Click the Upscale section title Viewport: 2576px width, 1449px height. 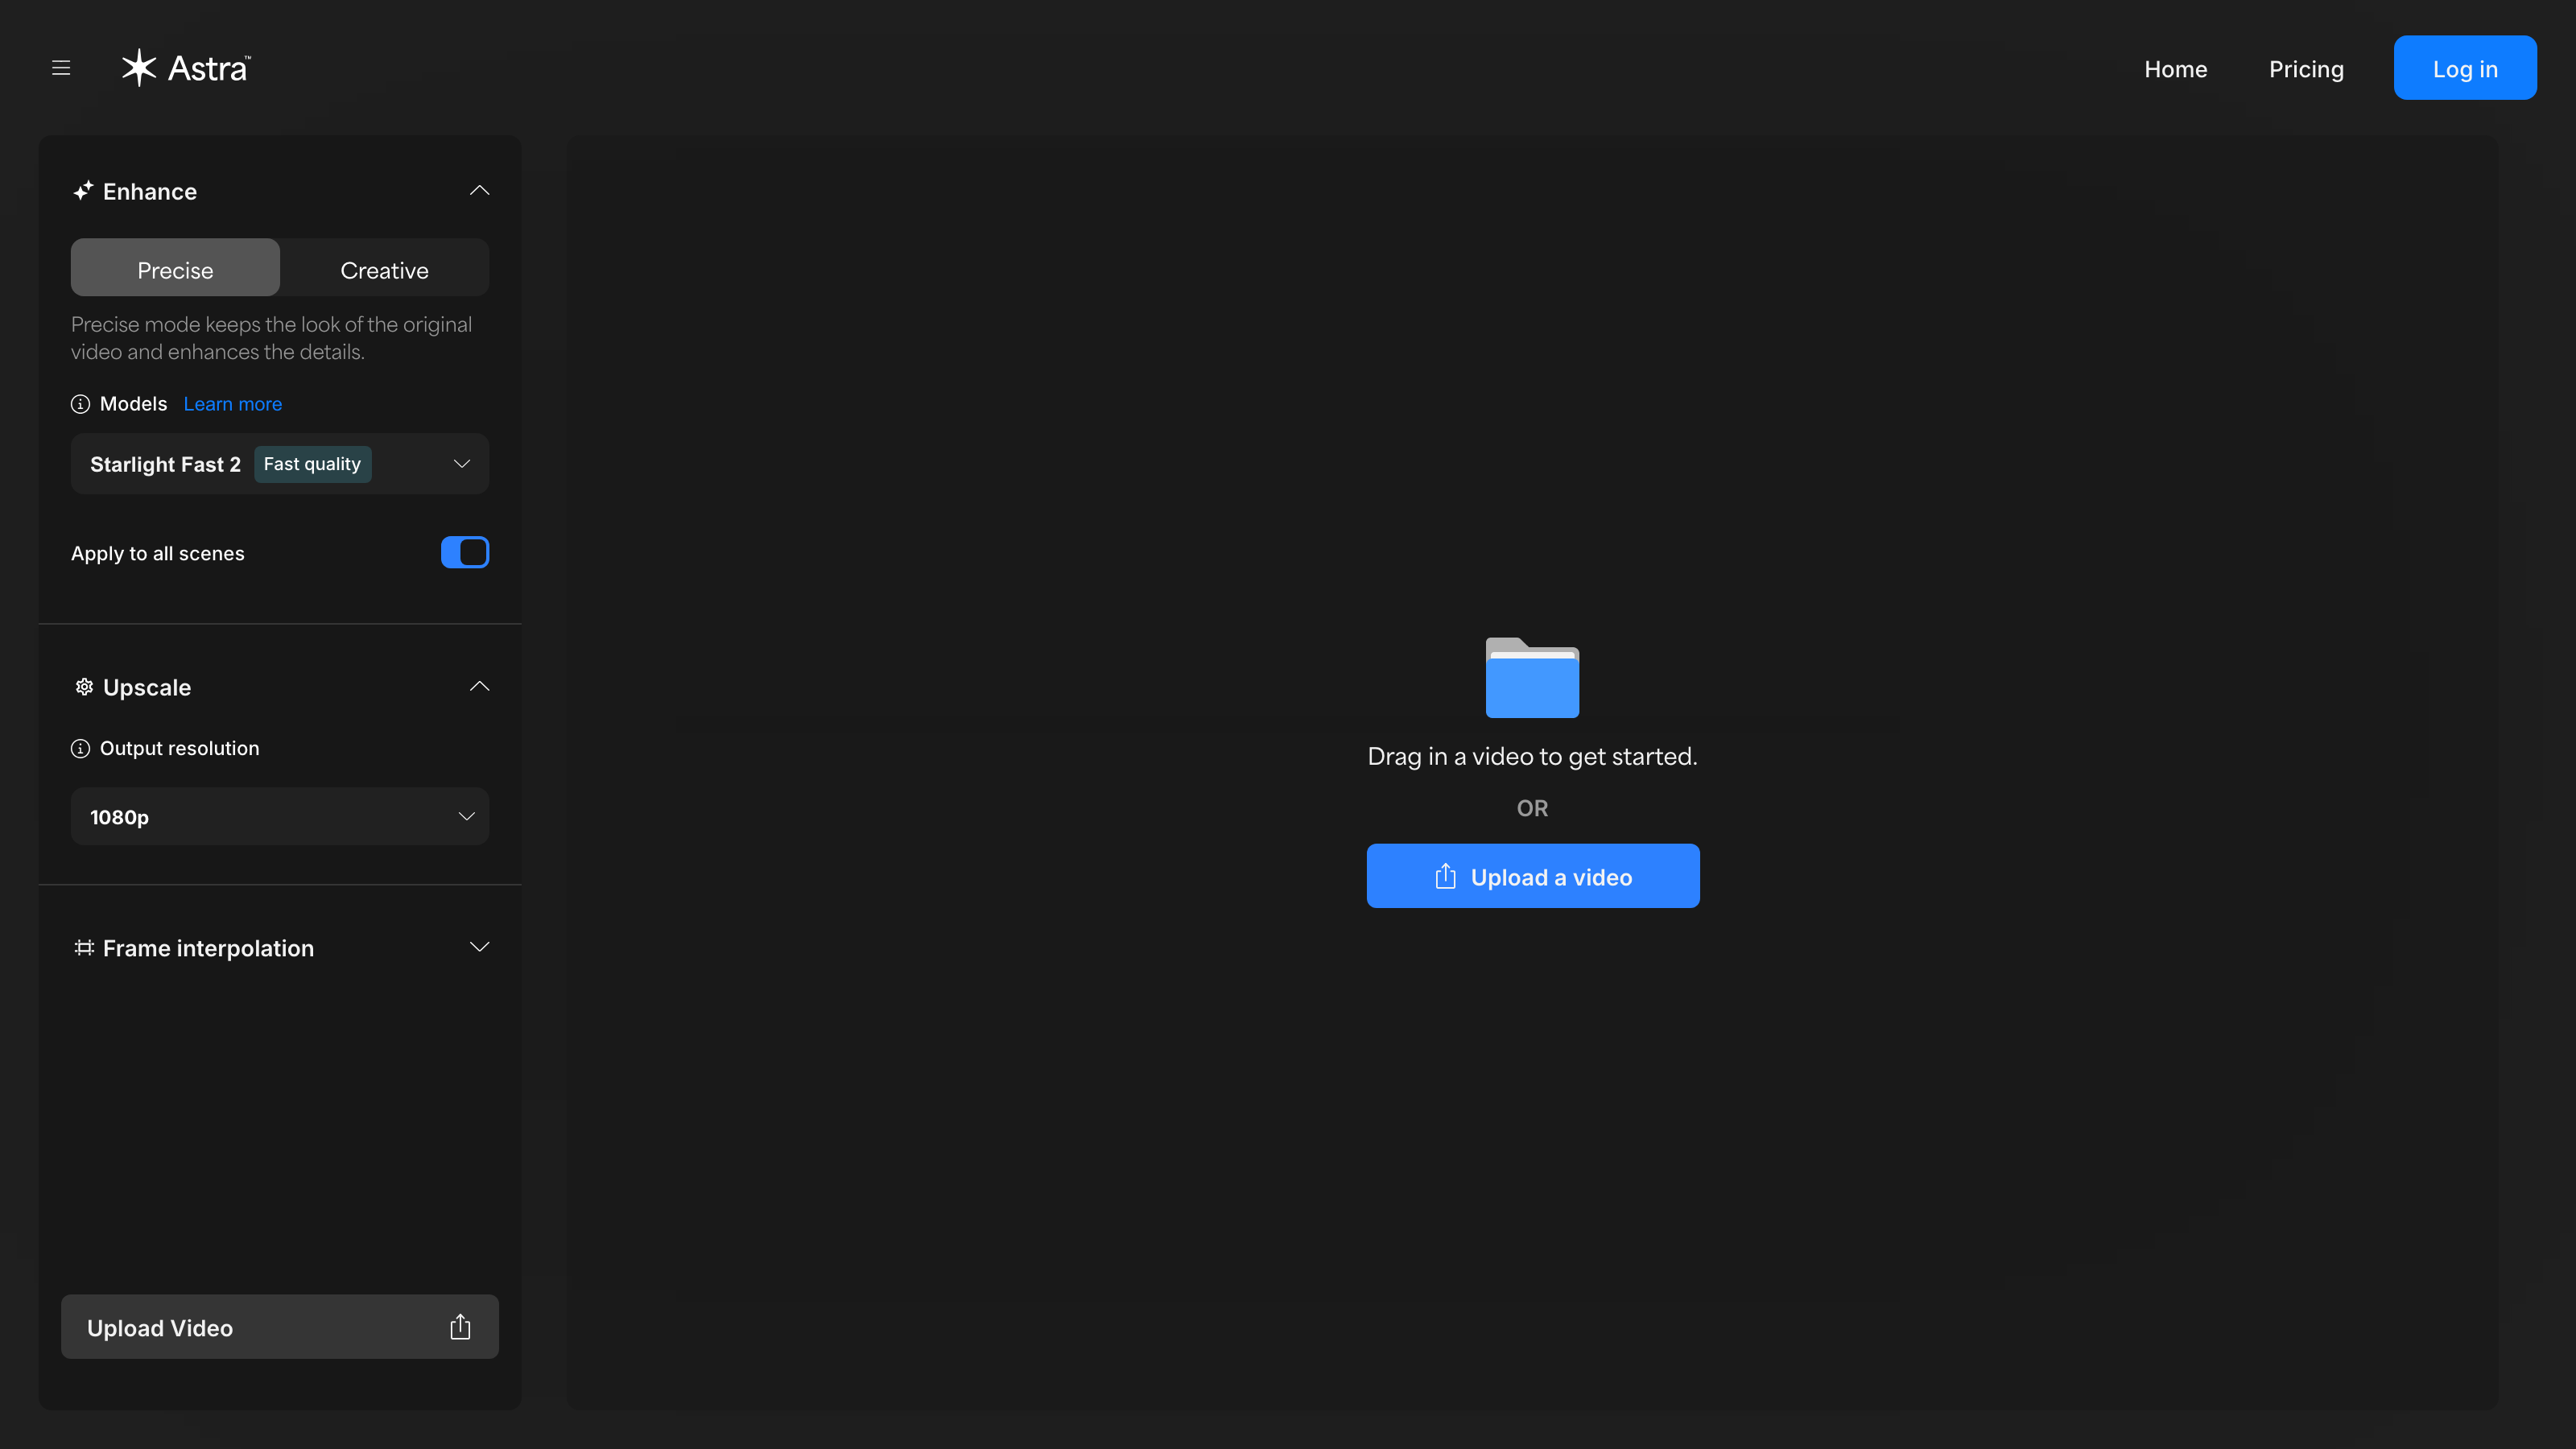[x=147, y=688]
